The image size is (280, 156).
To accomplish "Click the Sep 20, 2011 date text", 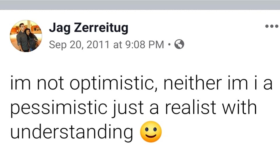I will 79,45.
